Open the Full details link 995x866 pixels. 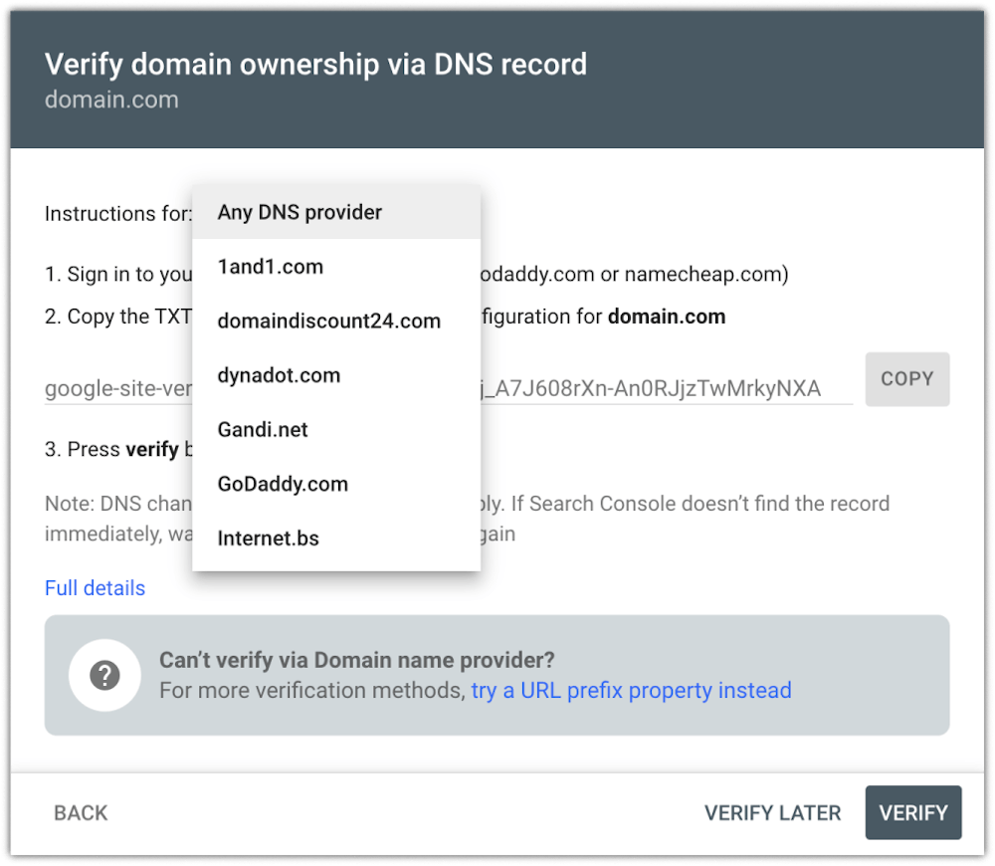pyautogui.click(x=95, y=588)
